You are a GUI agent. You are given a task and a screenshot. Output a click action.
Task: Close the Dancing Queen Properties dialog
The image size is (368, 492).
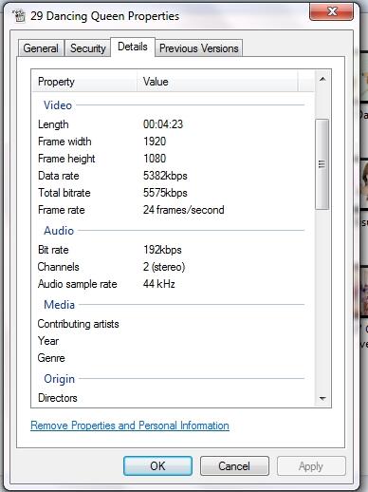pos(331,11)
